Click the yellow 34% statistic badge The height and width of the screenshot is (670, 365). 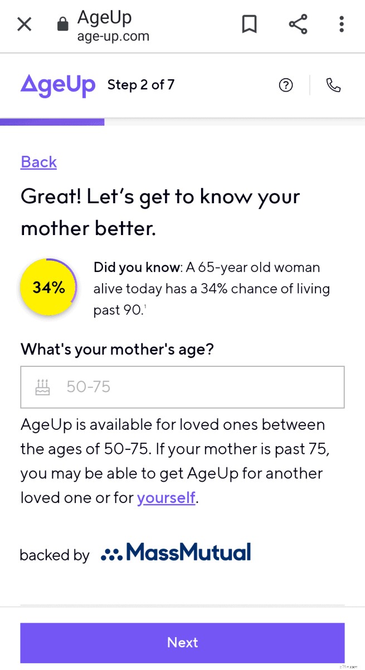48,287
